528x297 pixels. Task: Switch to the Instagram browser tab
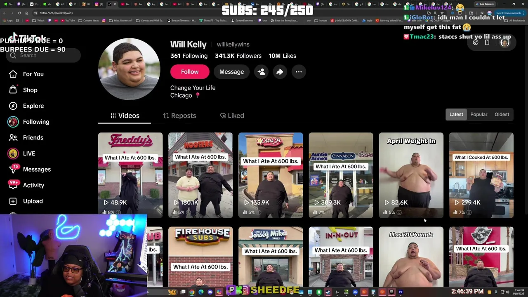click(x=99, y=4)
